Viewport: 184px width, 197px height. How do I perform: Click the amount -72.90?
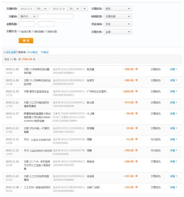[x=129, y=139]
